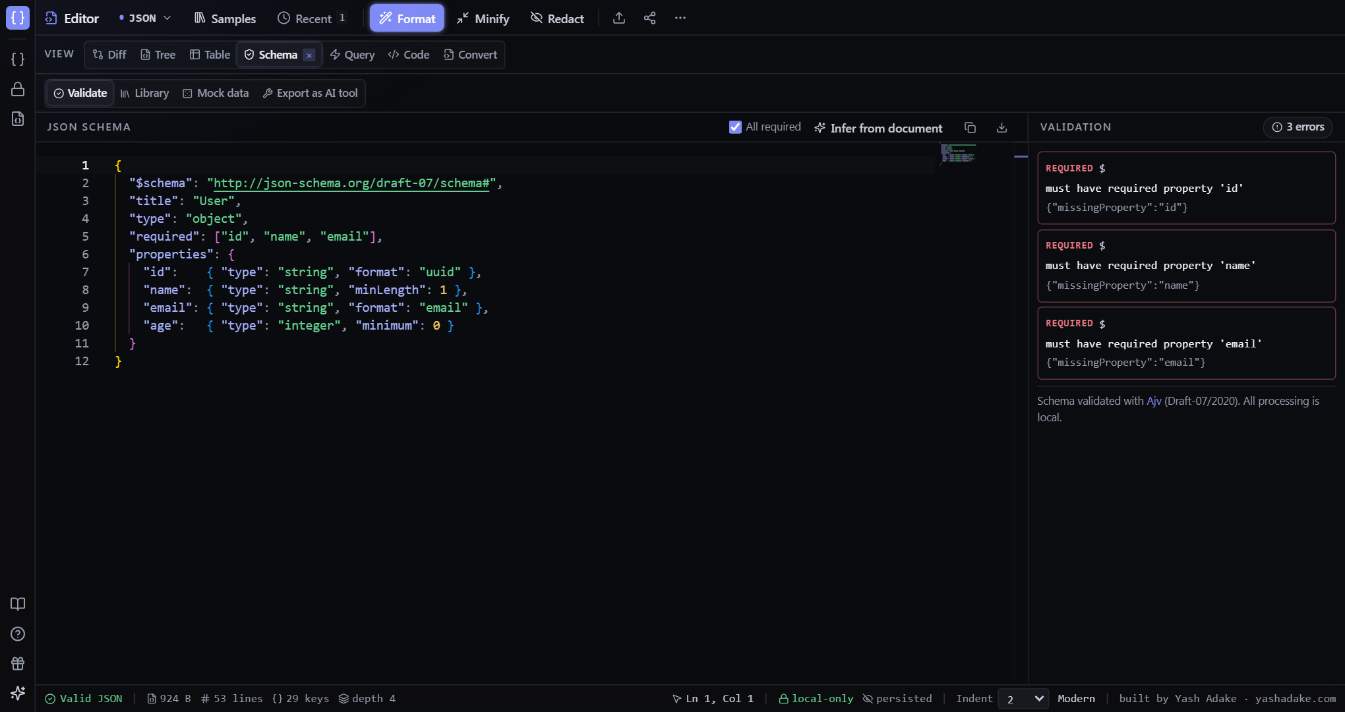Viewport: 1345px width, 712px height.
Task: Click the "User" title value
Action: point(214,201)
